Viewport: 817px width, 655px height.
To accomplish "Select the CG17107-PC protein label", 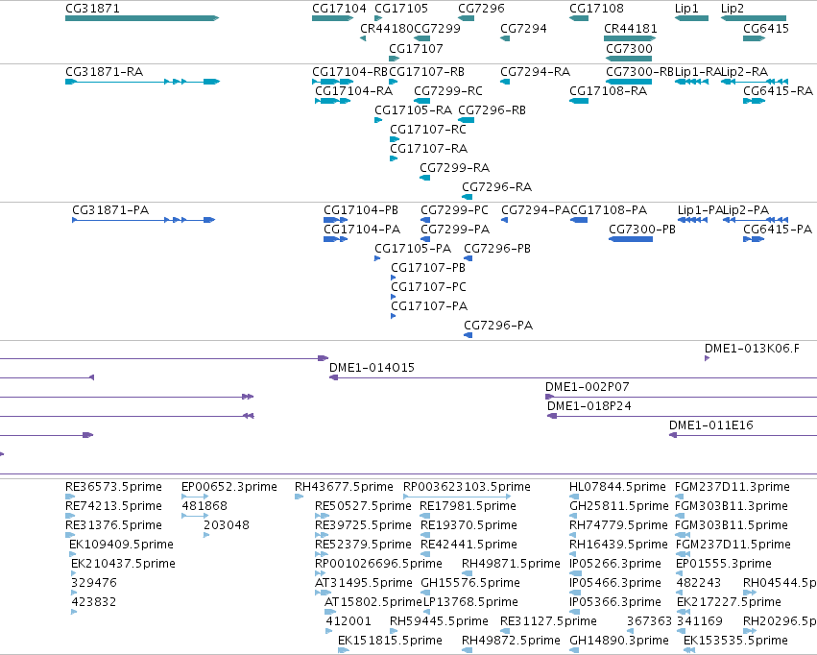I will 428,286.
